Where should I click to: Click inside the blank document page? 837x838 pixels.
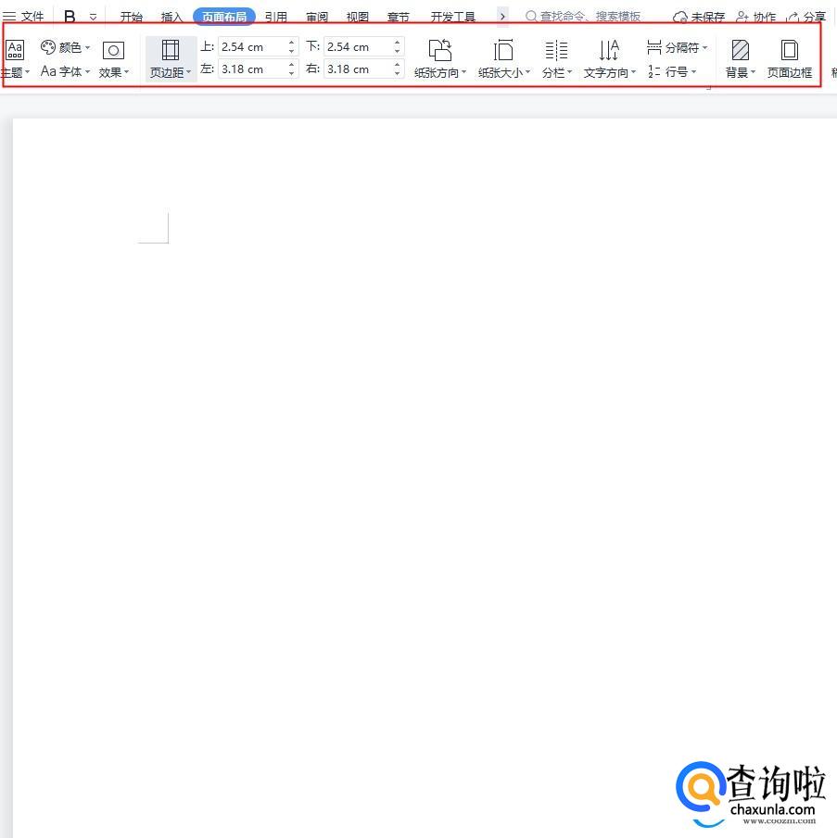425,478
